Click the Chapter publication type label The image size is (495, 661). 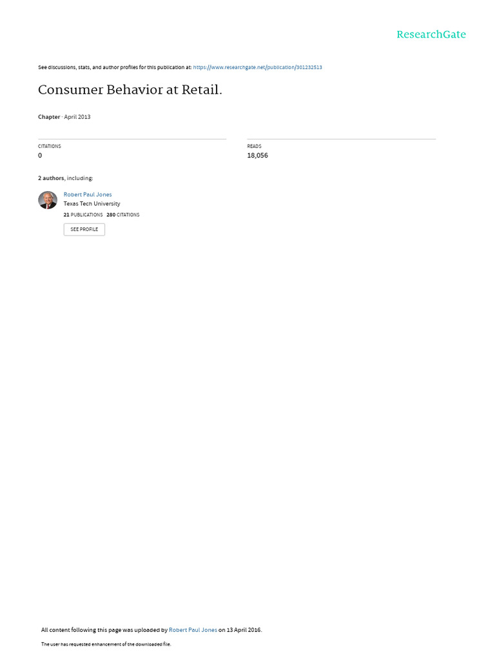pyautogui.click(x=49, y=117)
